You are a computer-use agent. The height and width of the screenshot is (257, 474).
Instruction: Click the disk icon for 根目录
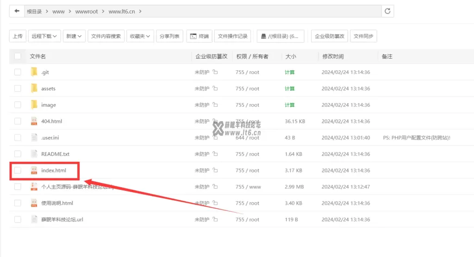coord(263,36)
